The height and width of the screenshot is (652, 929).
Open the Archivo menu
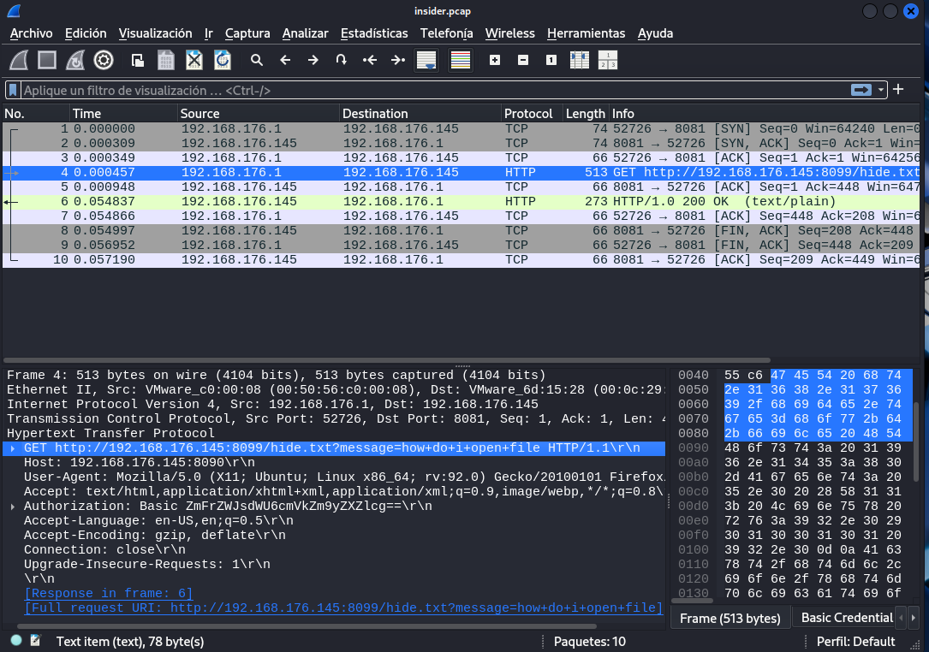(x=32, y=33)
